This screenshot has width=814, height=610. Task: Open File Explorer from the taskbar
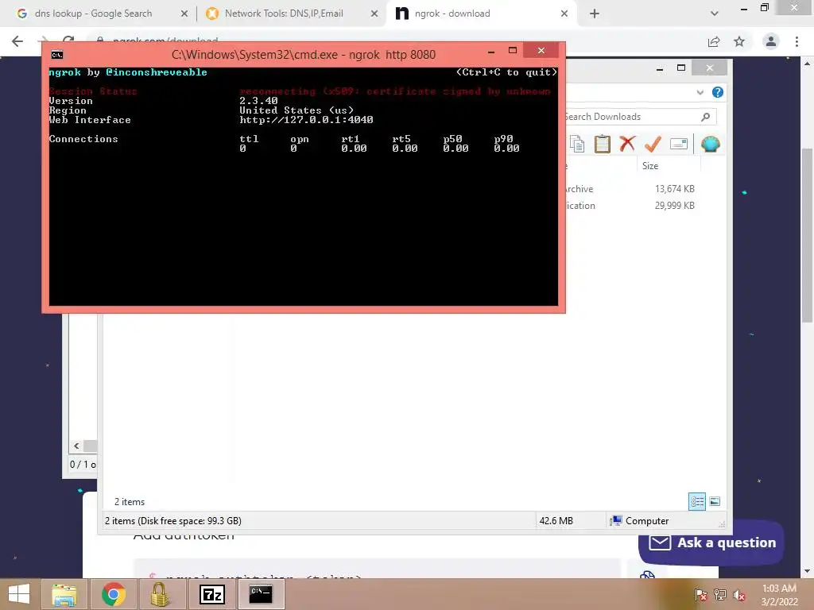64,594
